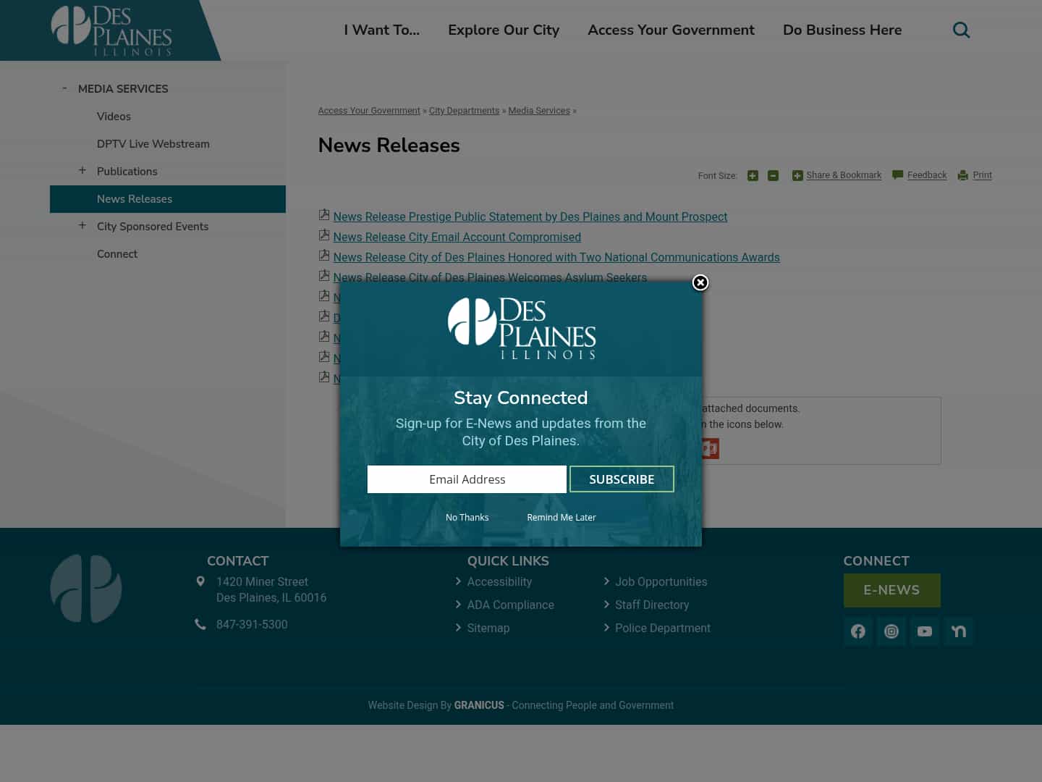Open City Sponsored Events in the sidebar
The height and width of the screenshot is (782, 1042).
click(x=153, y=227)
